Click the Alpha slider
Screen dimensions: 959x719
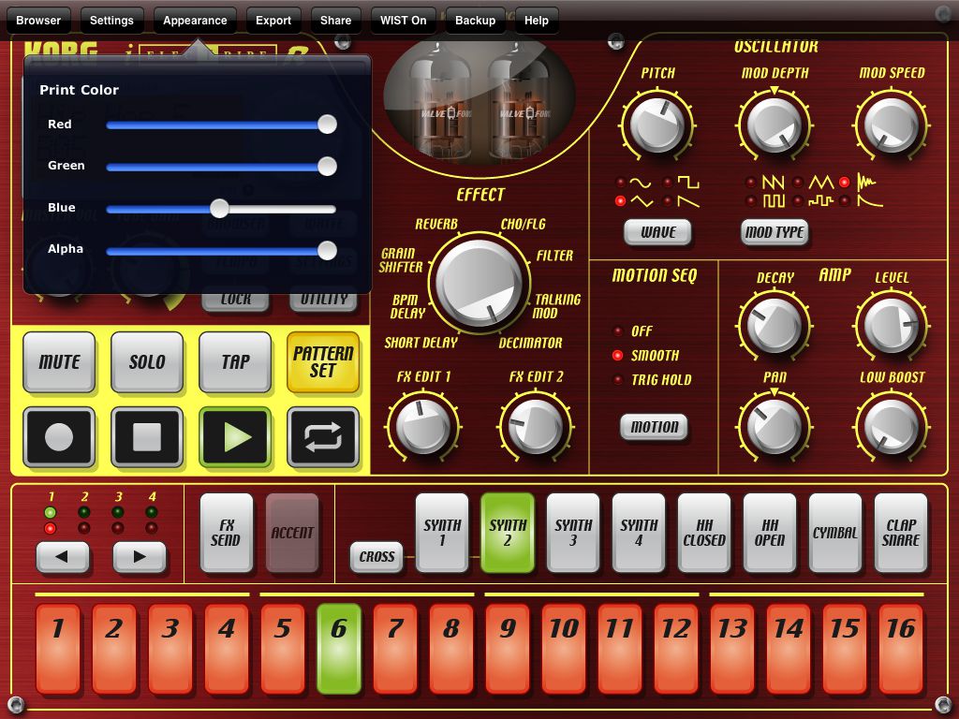221,250
